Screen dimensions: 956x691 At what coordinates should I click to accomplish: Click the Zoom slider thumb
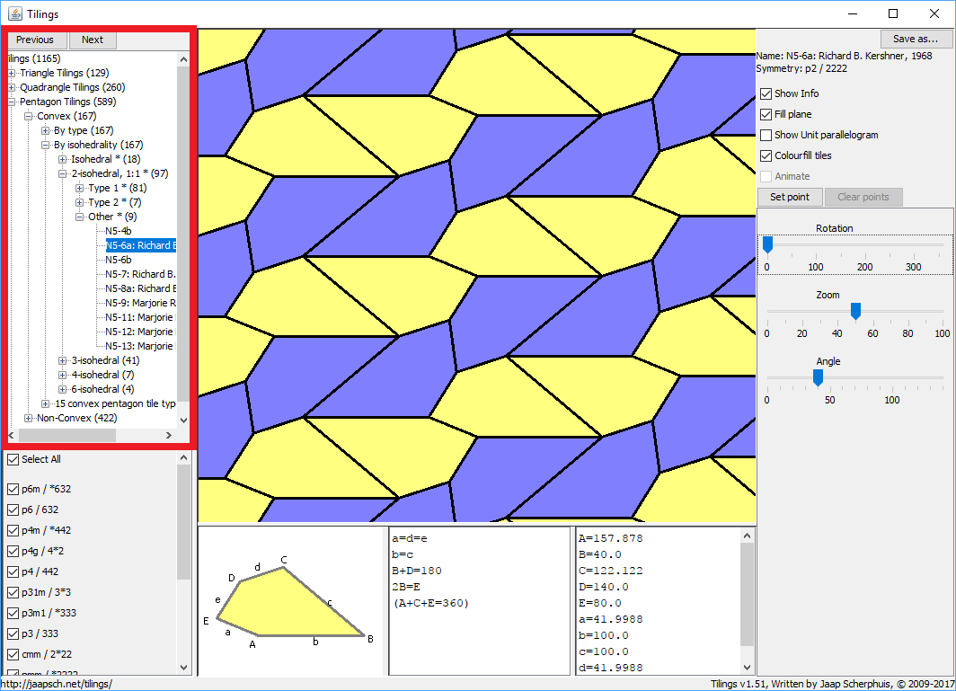855,311
